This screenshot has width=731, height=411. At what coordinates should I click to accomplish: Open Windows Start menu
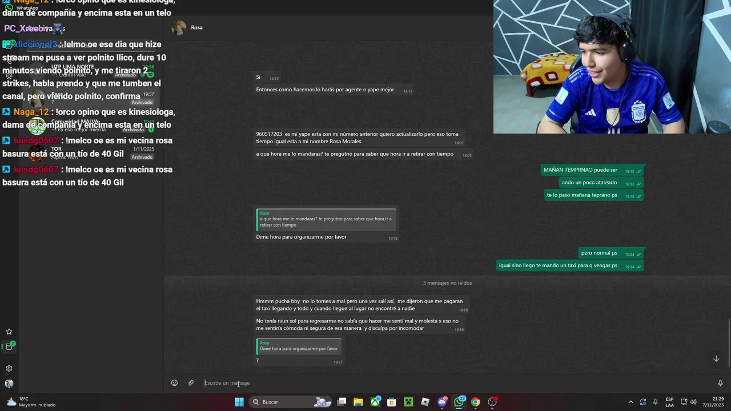(x=239, y=402)
